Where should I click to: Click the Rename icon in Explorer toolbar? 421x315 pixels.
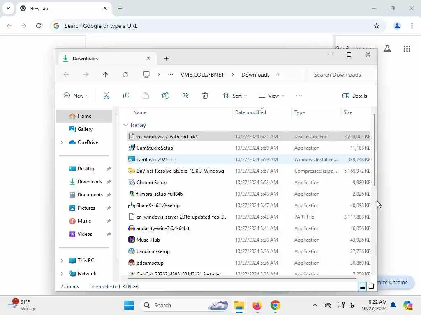point(166,96)
